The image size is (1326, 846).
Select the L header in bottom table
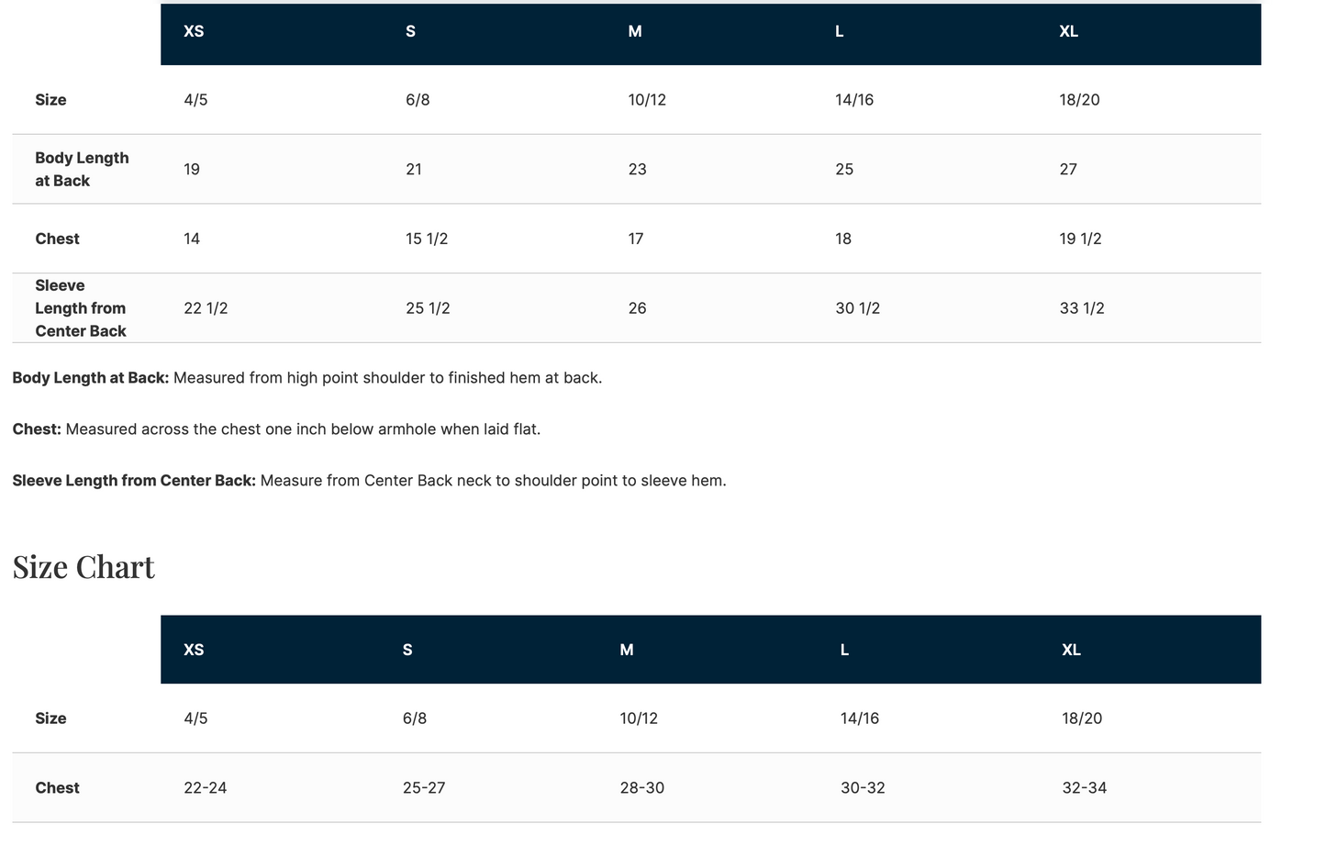(x=844, y=650)
